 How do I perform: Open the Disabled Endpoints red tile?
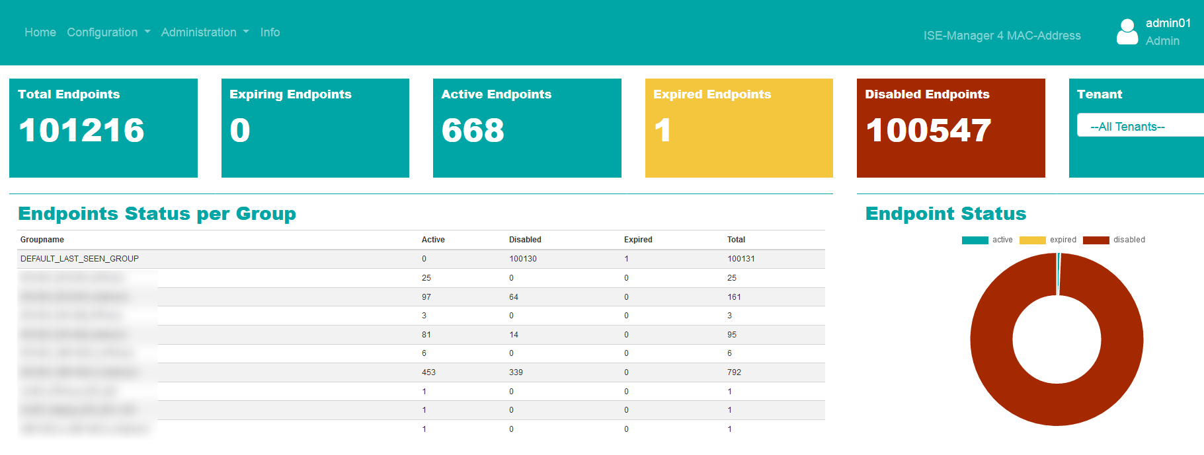[951, 128]
